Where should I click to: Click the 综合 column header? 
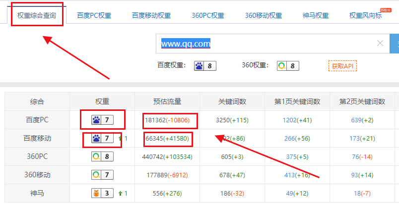click(x=37, y=102)
